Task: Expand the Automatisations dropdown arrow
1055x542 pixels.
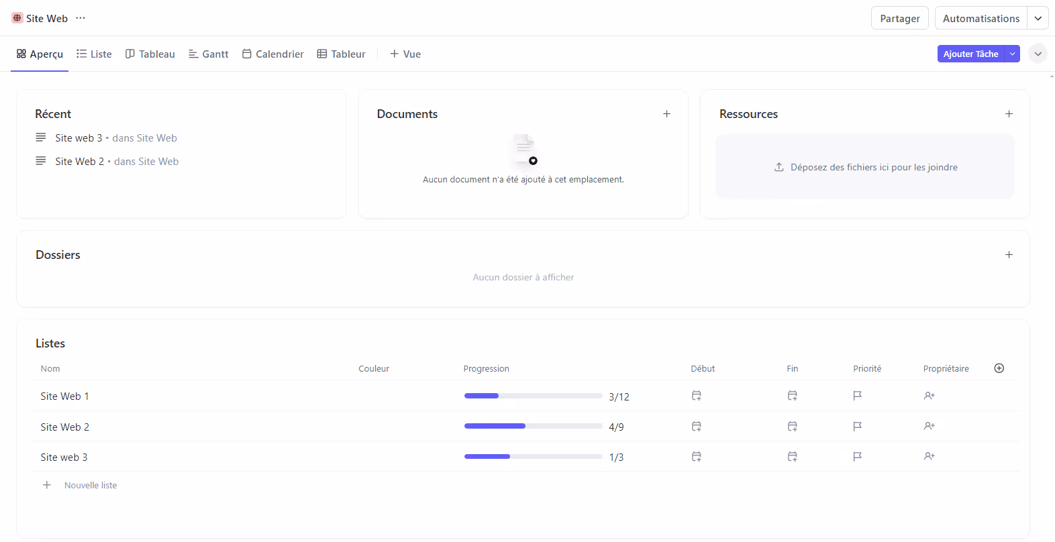Action: 1038,18
